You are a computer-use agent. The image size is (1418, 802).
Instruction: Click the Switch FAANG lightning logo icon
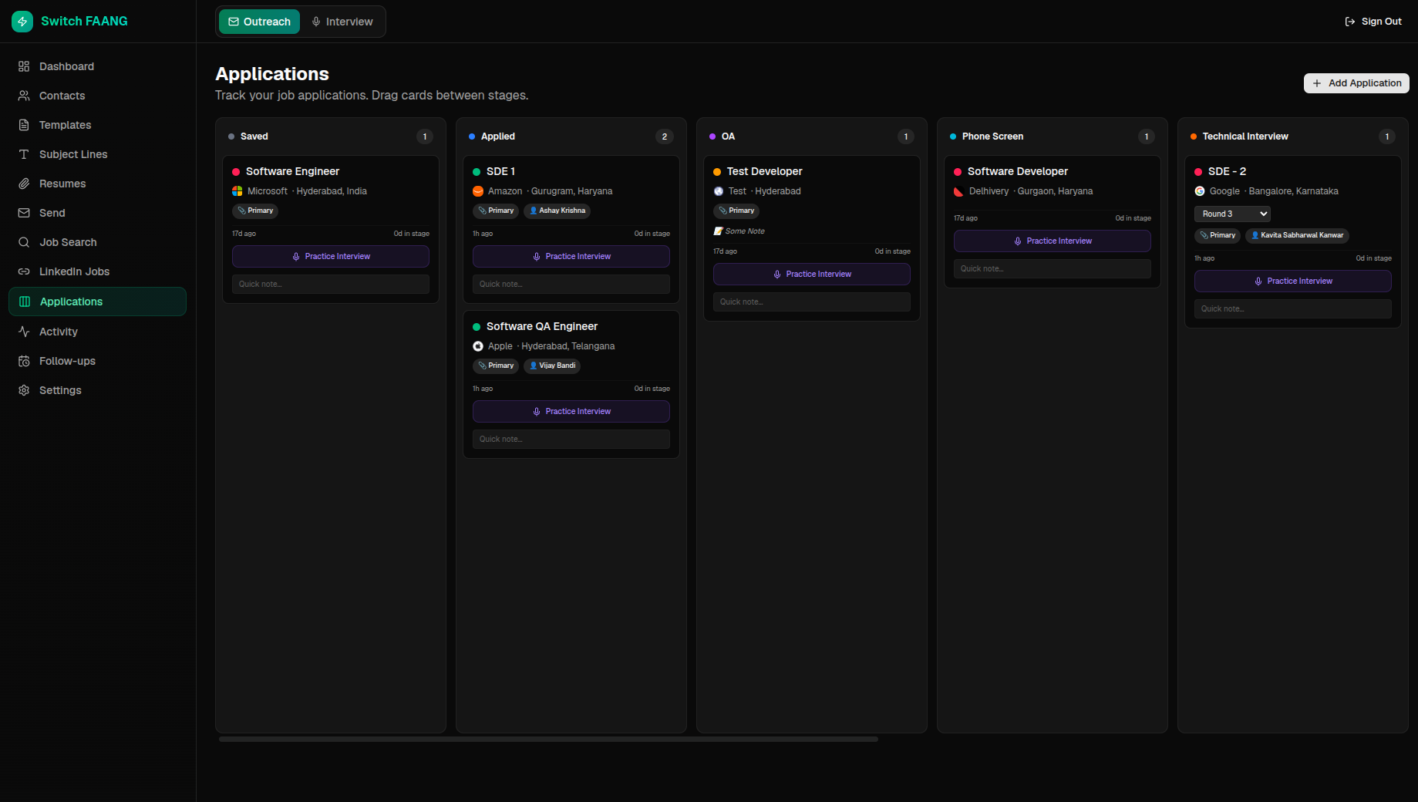(22, 22)
